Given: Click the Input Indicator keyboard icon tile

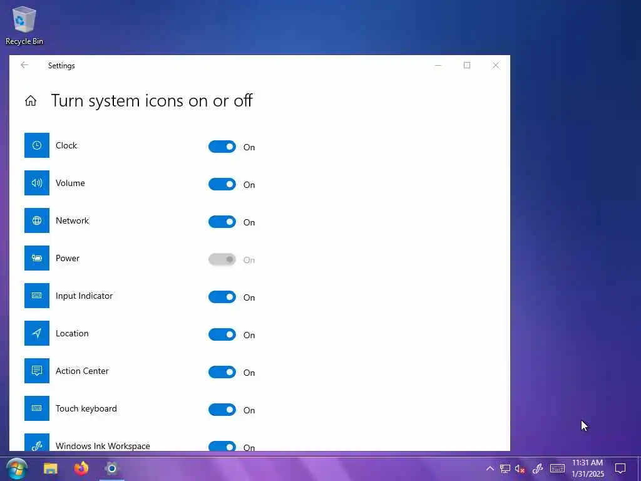Looking at the screenshot, I should [x=37, y=296].
